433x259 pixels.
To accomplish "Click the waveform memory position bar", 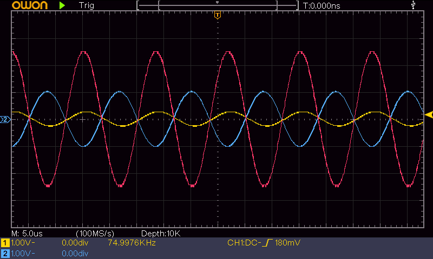I will pyautogui.click(x=218, y=5).
